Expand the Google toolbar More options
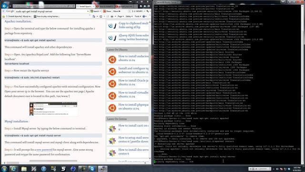 coord(116,11)
